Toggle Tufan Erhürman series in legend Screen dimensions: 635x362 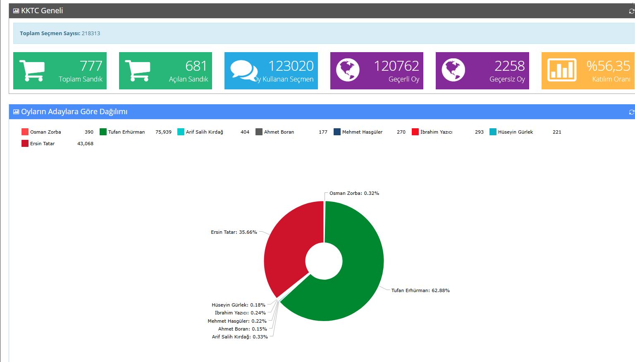(126, 132)
